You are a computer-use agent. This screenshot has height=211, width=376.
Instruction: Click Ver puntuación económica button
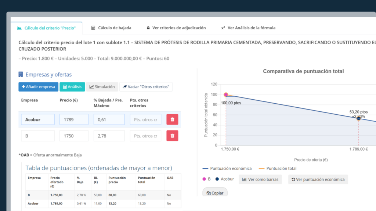coord(318,179)
